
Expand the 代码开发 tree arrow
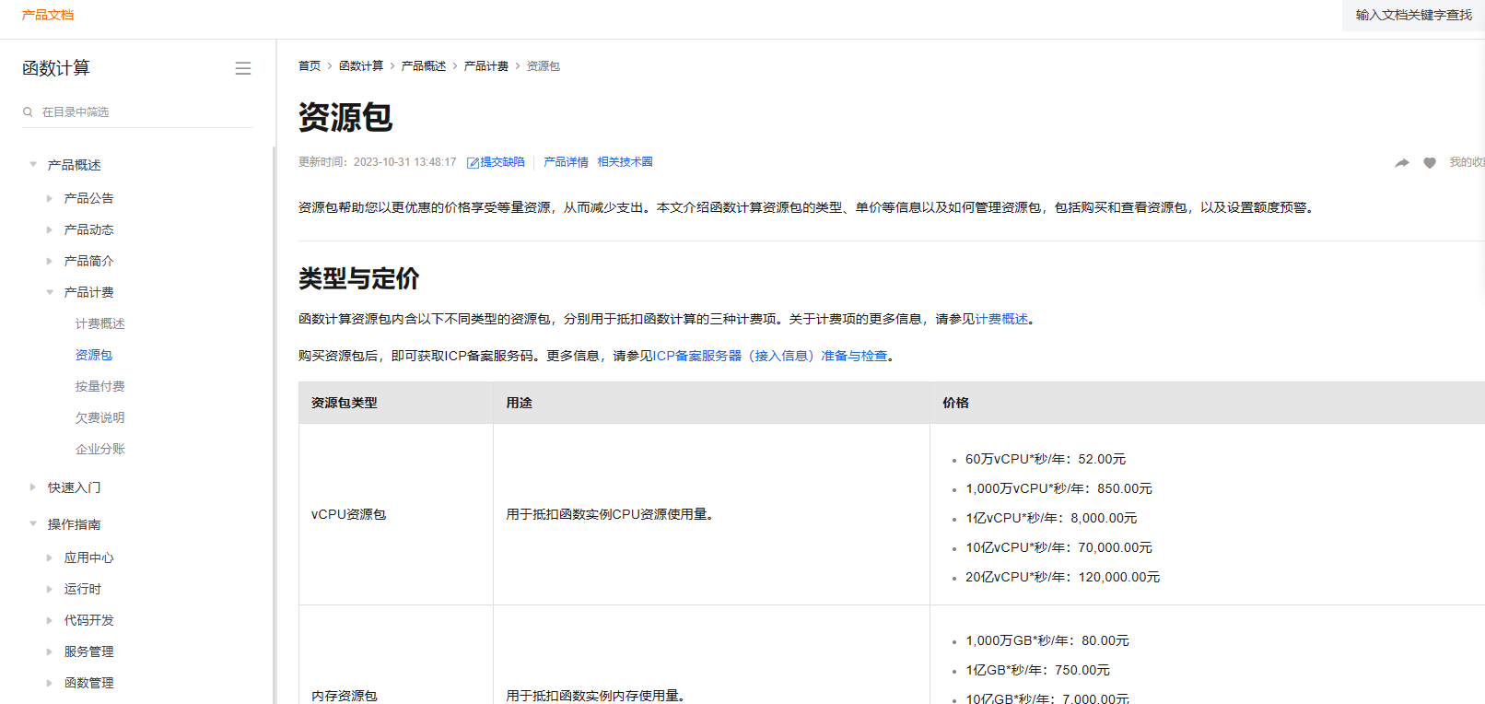tap(50, 620)
